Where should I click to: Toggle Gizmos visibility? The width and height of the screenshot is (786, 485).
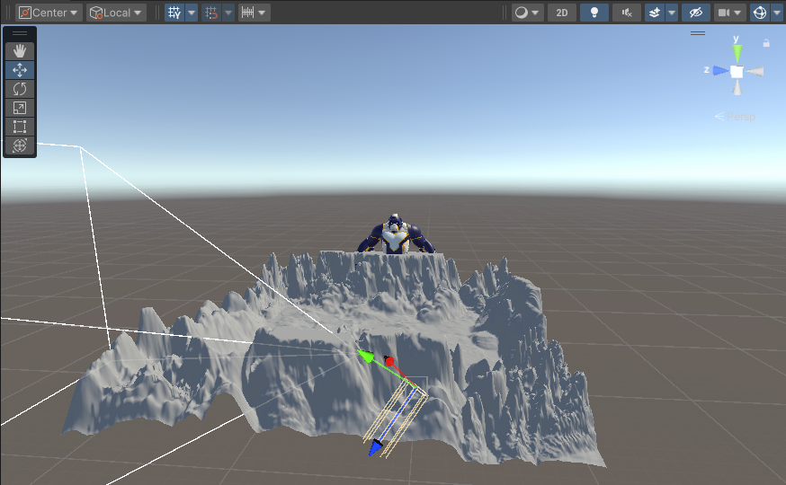(760, 13)
